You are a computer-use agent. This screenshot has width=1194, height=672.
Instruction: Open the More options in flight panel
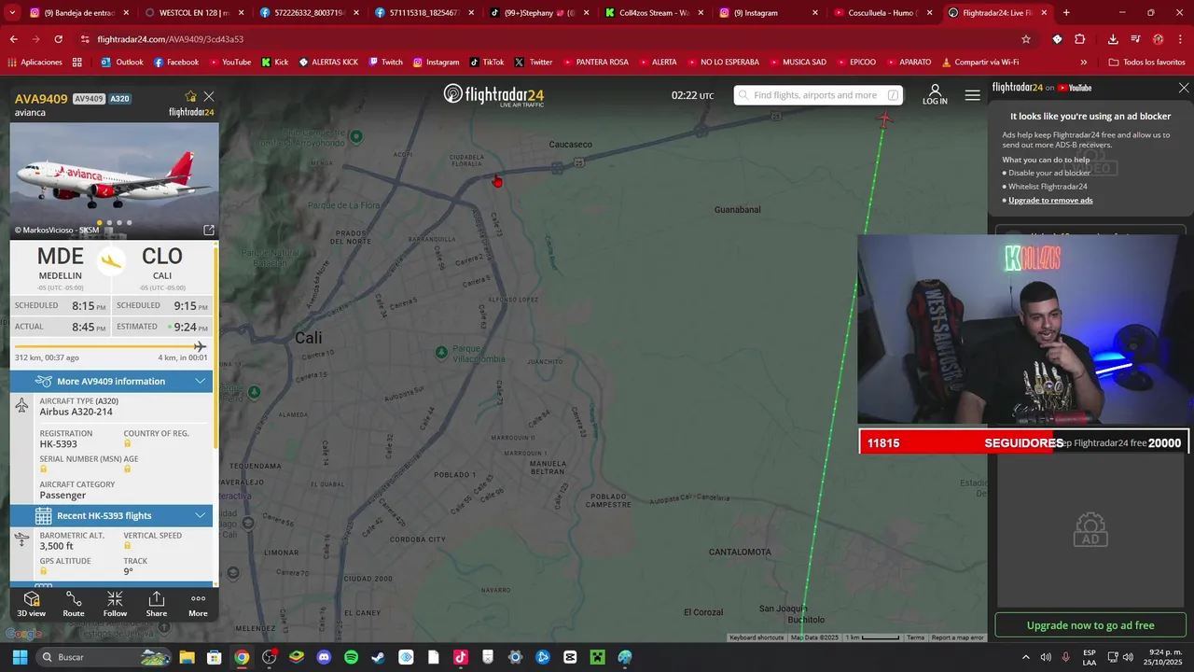point(198,604)
